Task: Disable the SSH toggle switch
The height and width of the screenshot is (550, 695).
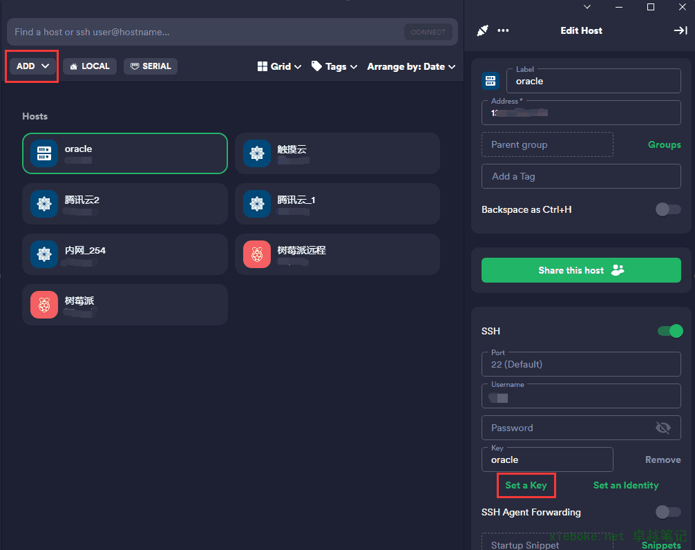Action: tap(669, 332)
